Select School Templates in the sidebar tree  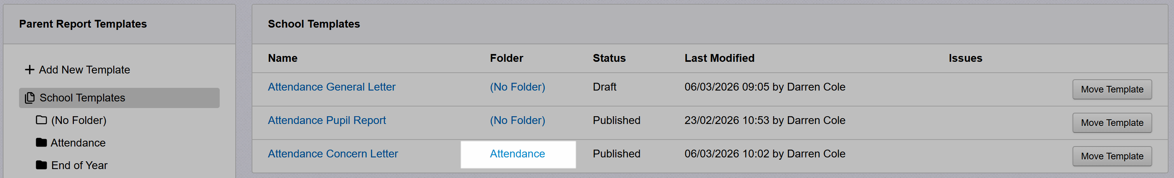(x=82, y=98)
